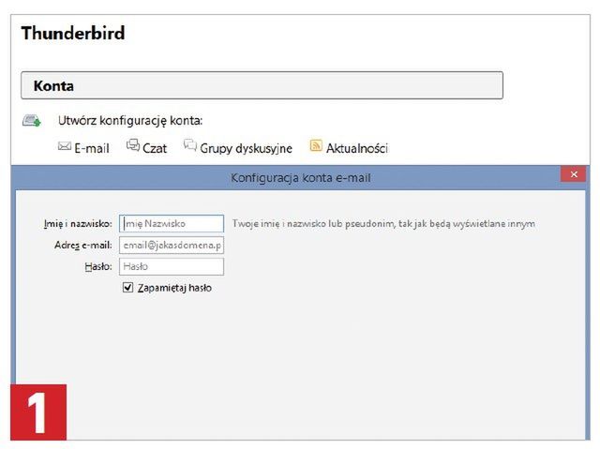Choose Aktualności feed account link

click(357, 148)
